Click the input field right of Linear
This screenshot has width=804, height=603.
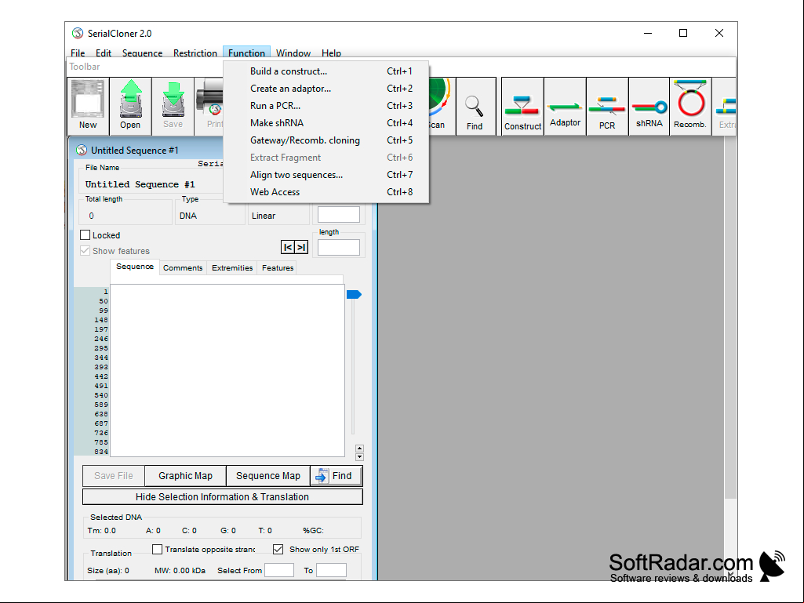click(338, 214)
